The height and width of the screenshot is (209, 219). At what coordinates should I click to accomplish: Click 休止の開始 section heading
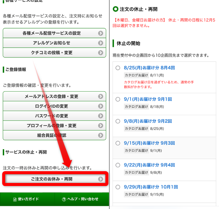128,43
